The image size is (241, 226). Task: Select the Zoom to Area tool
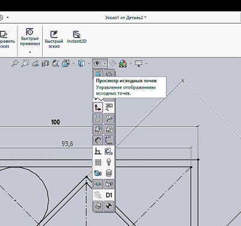(25, 64)
